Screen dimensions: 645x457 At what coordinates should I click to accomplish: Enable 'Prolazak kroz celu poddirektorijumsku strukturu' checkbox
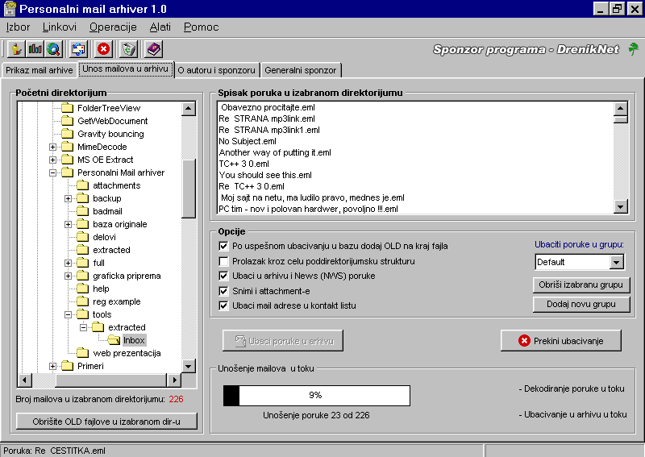coord(224,261)
